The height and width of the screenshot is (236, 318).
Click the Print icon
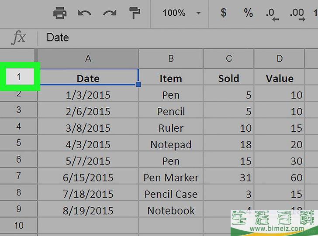60,13
